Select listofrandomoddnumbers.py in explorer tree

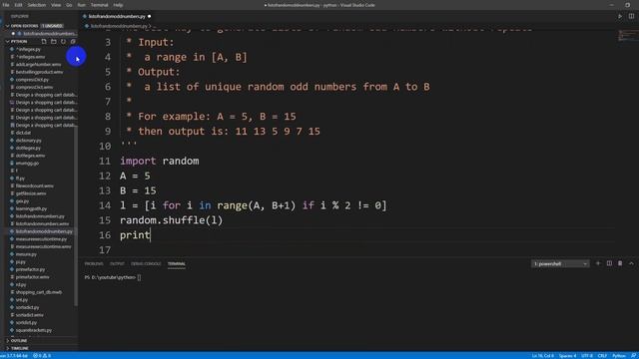pos(44,231)
